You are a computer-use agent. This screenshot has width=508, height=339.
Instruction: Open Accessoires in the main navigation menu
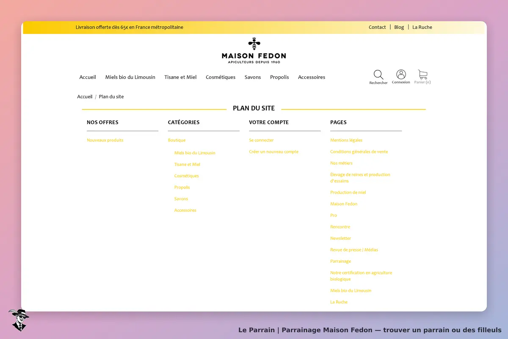point(312,77)
